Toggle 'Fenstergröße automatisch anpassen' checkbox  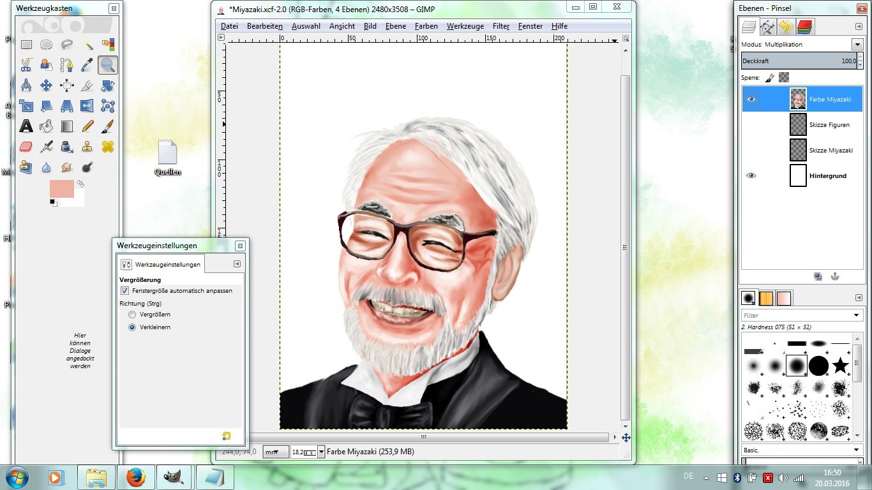(x=124, y=290)
